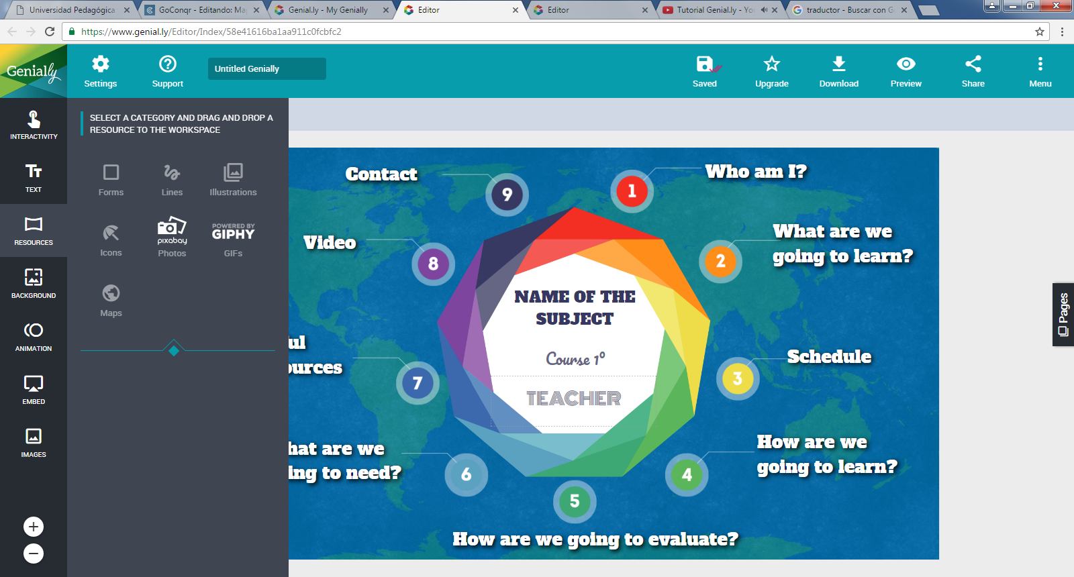This screenshot has width=1074, height=577.
Task: Open the Animation tool
Action: [x=34, y=337]
